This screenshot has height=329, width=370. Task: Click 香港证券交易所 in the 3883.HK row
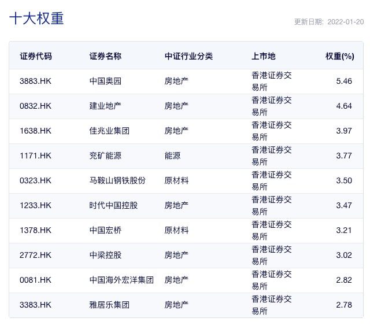click(272, 82)
